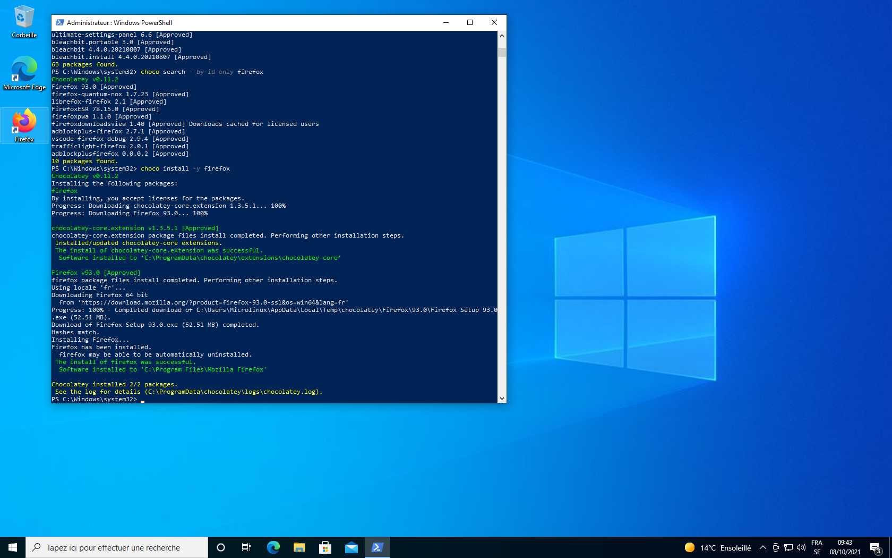Screen dimensions: 892x558
Task: Click the taskbar search box
Action: coord(117,547)
